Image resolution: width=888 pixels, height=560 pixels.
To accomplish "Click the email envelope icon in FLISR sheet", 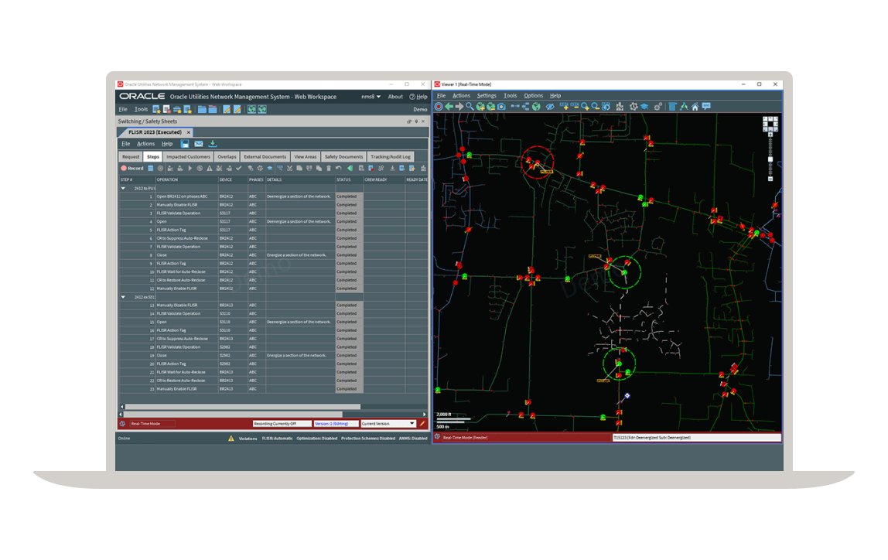I will [x=199, y=144].
